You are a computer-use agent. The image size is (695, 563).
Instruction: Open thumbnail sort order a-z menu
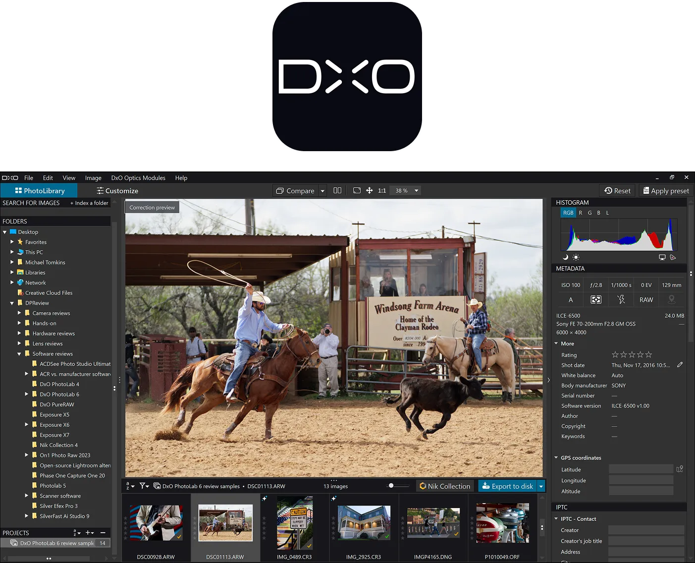click(x=130, y=486)
